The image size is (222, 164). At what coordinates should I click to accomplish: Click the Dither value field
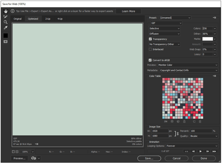click(207, 34)
